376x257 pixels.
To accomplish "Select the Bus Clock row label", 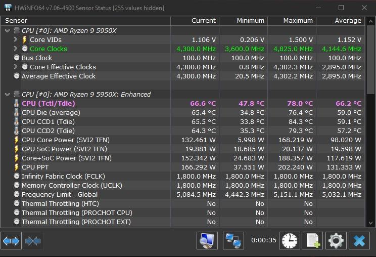I will point(37,58).
